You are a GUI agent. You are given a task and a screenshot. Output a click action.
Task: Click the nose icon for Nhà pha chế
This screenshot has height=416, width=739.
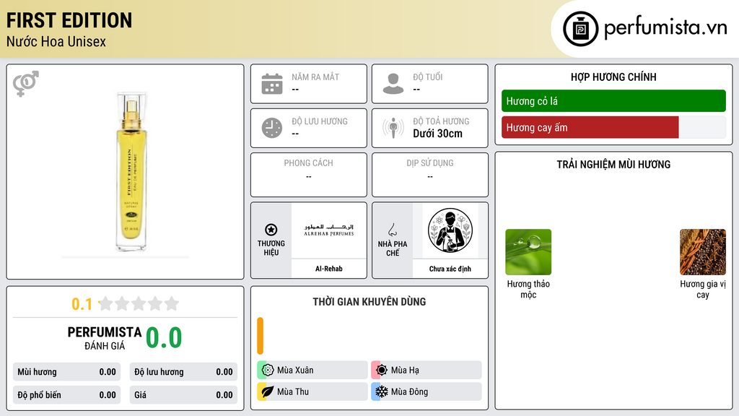(392, 230)
